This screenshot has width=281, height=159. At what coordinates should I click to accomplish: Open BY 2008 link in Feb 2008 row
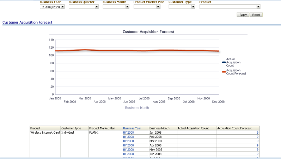pyautogui.click(x=128, y=137)
